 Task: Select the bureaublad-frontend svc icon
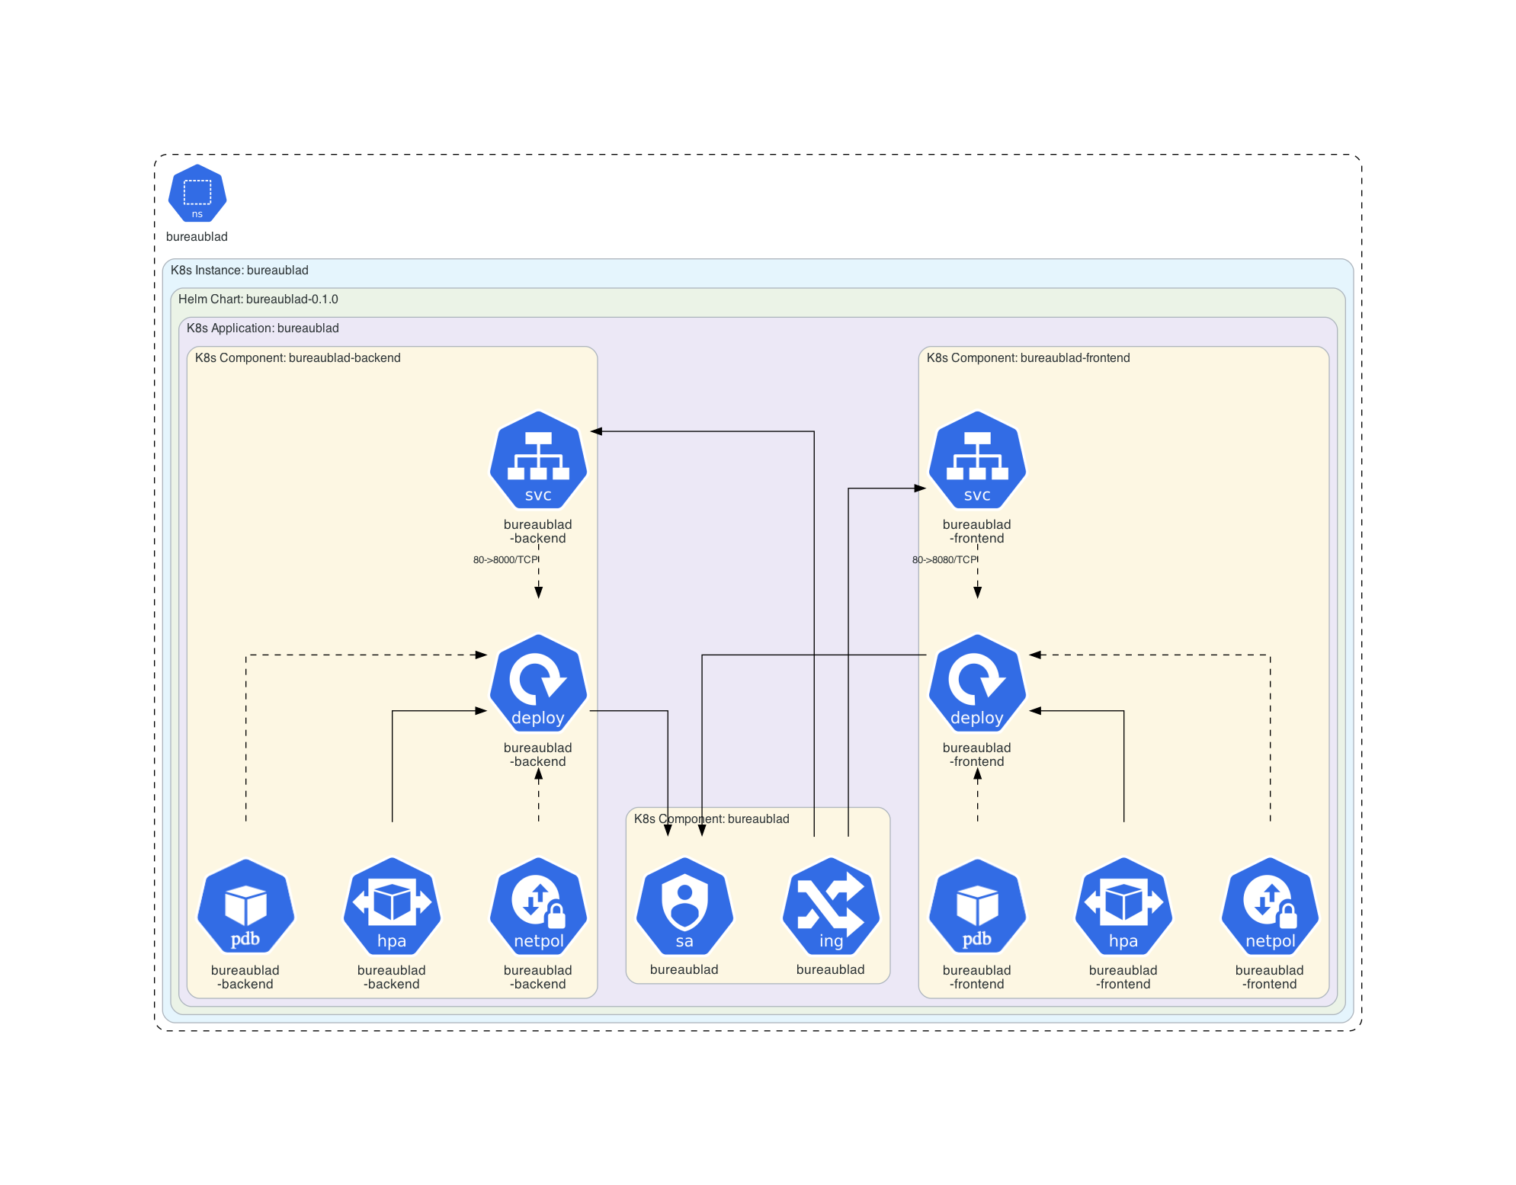point(977,460)
